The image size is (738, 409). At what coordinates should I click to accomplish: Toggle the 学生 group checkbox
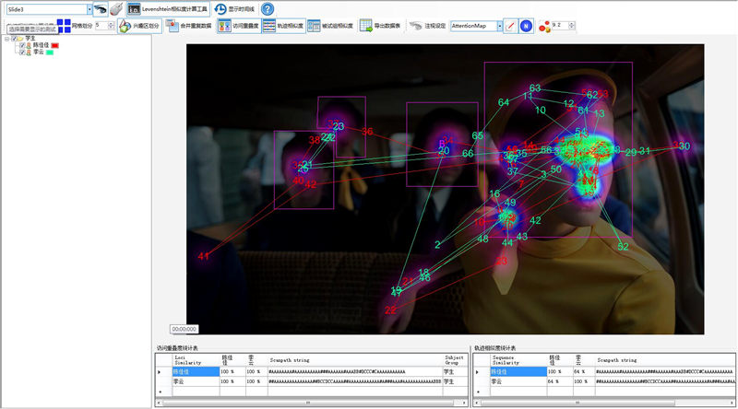click(x=14, y=39)
